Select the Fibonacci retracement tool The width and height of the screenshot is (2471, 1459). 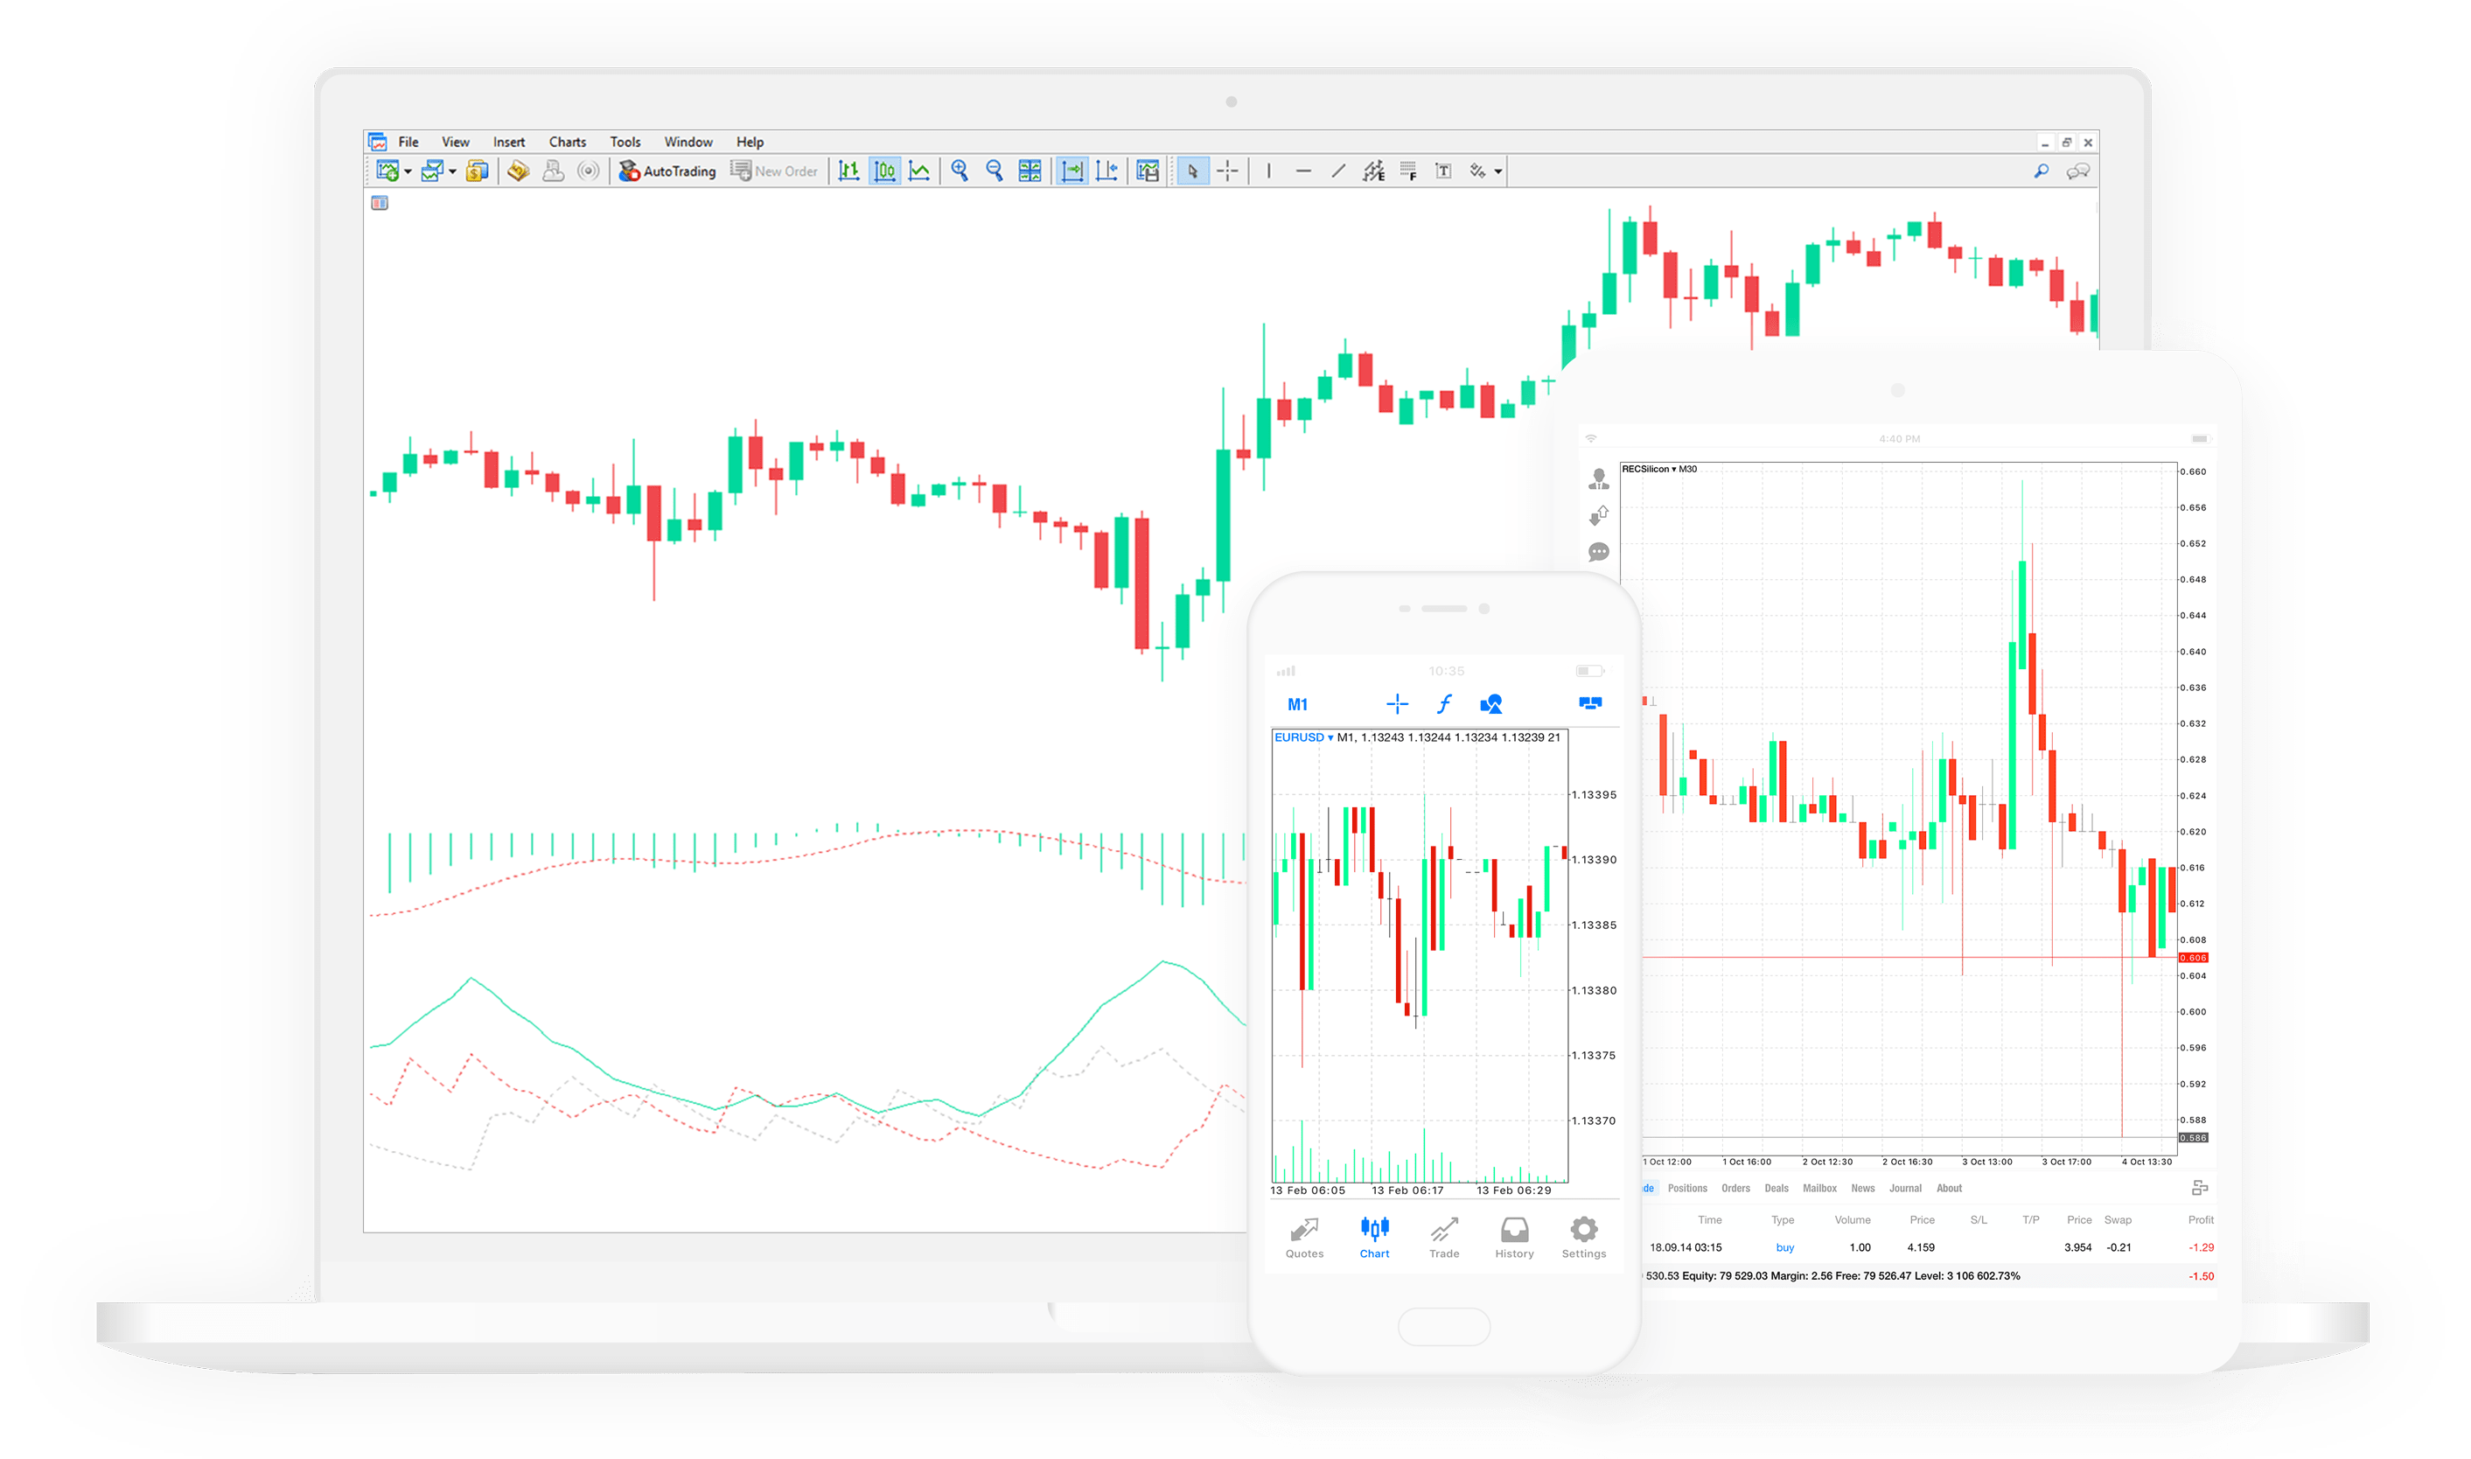click(x=1408, y=171)
